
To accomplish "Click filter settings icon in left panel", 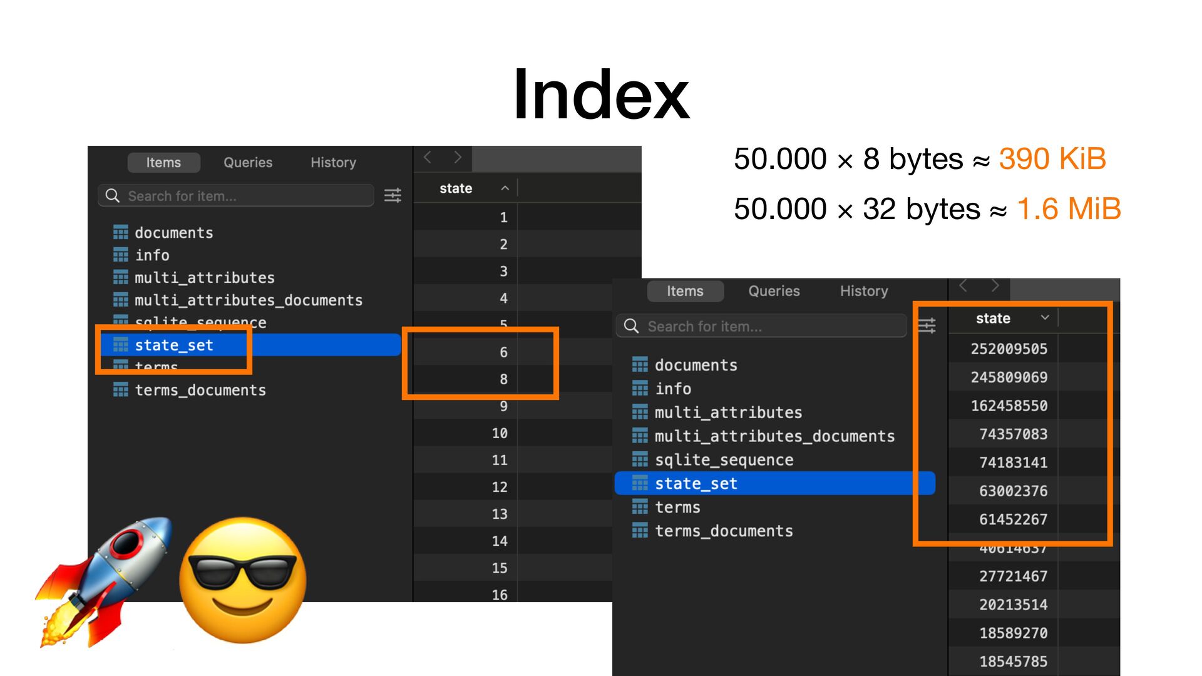I will coord(393,196).
